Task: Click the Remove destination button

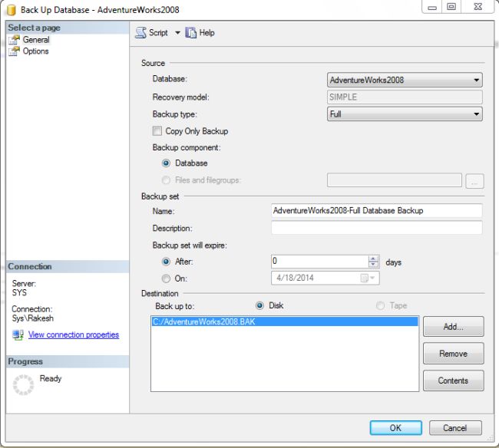Action: tap(454, 354)
